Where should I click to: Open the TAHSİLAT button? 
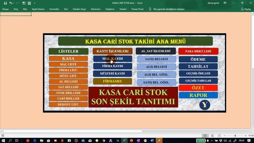(x=198, y=66)
